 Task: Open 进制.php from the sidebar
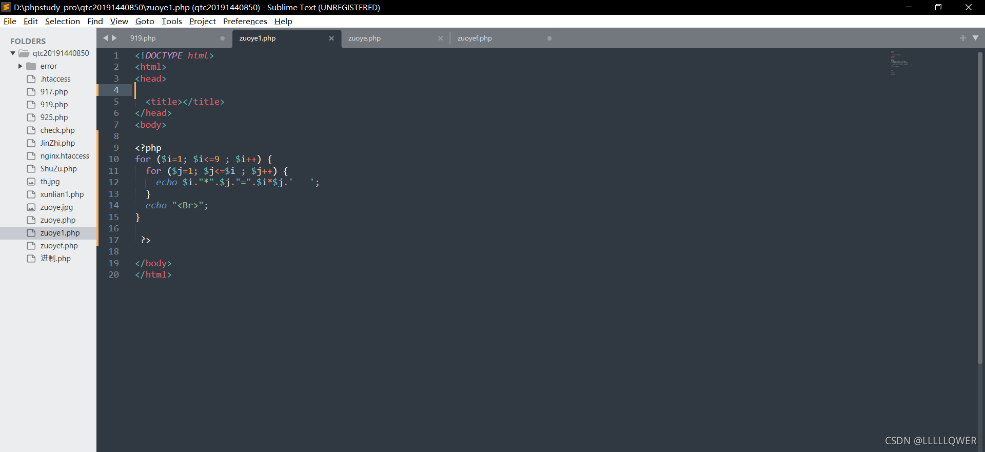pyautogui.click(x=55, y=259)
